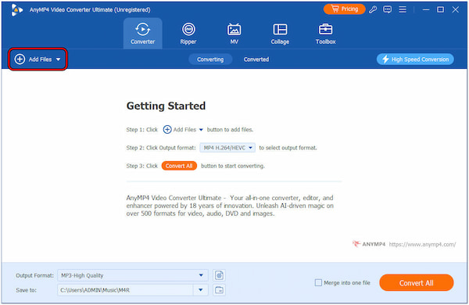The height and width of the screenshot is (305, 469).
Task: Maximize the AnyMP4 window
Action: point(440,9)
